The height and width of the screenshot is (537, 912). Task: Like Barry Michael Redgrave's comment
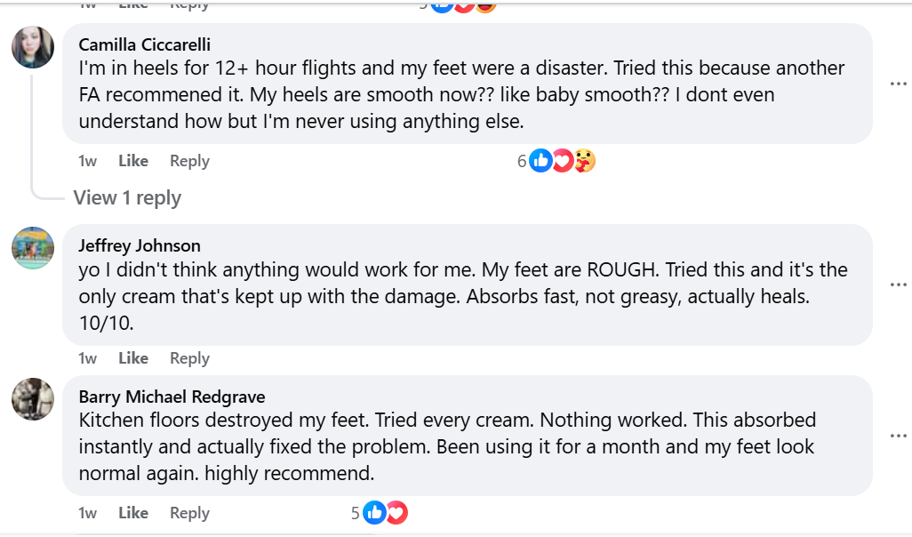coord(133,513)
